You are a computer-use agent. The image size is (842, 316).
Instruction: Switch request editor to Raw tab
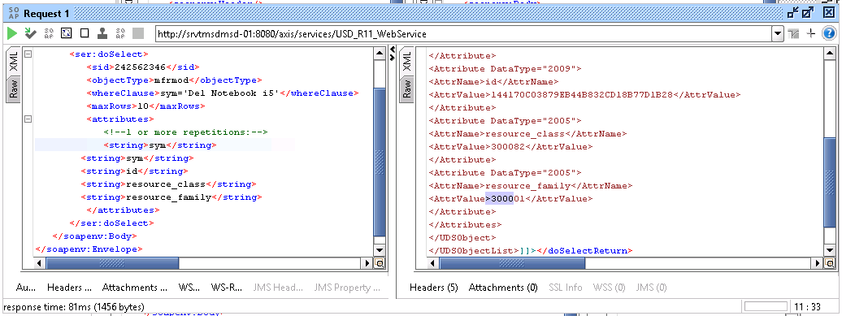click(14, 89)
